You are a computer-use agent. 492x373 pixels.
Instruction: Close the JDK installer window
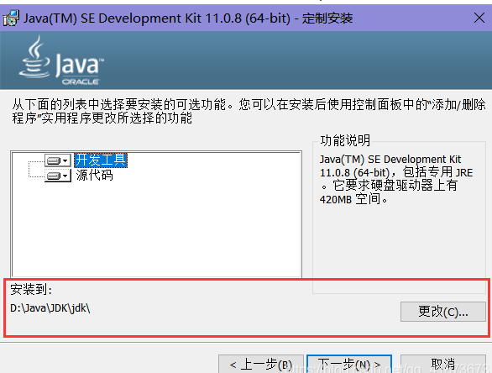click(479, 18)
